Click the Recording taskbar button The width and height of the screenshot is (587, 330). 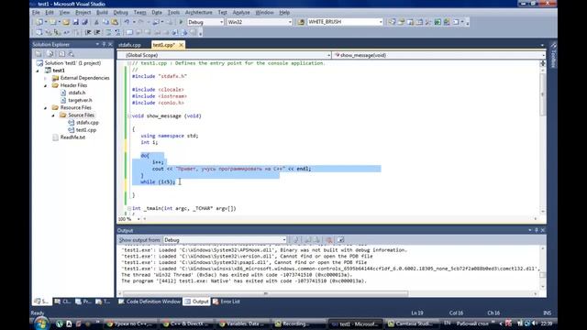pos(295,324)
